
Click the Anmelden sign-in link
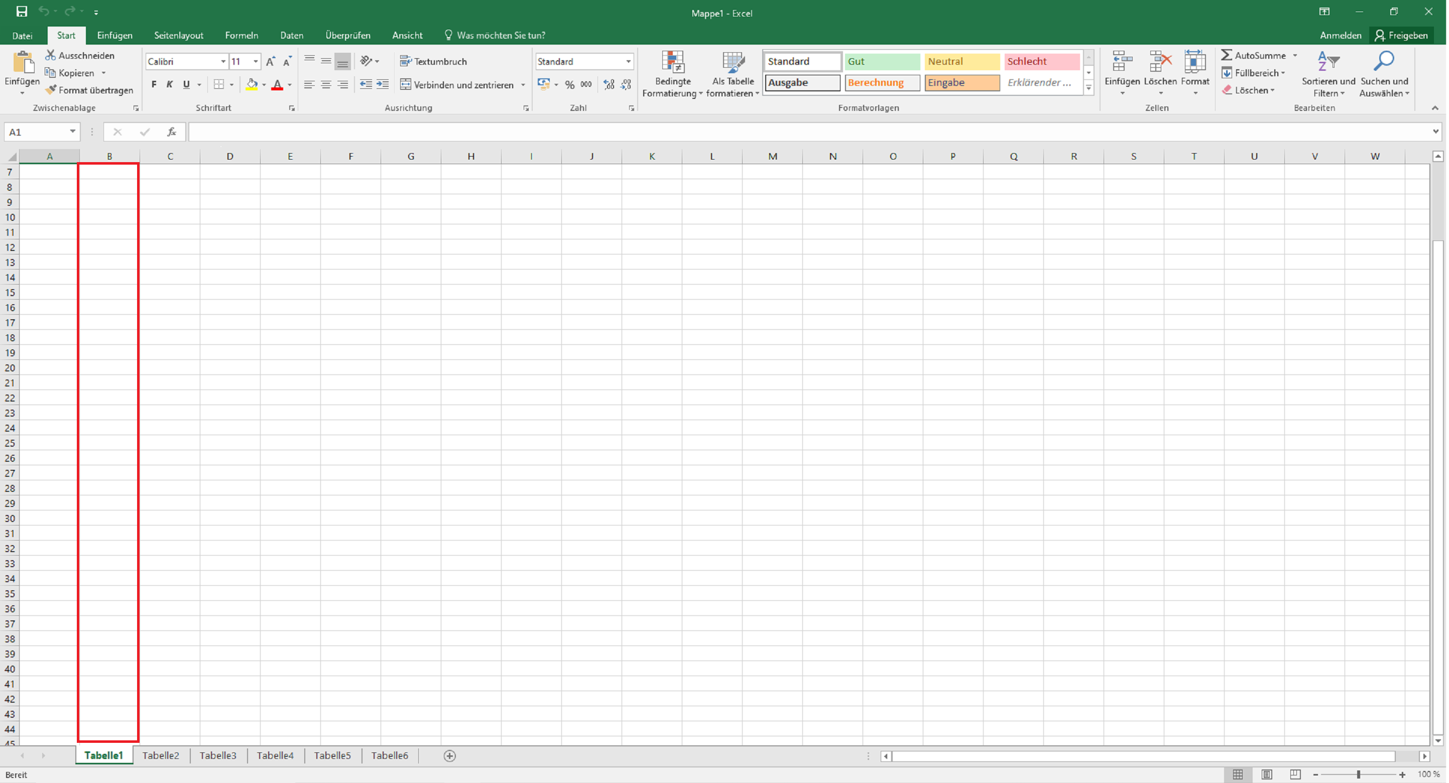pyautogui.click(x=1341, y=35)
